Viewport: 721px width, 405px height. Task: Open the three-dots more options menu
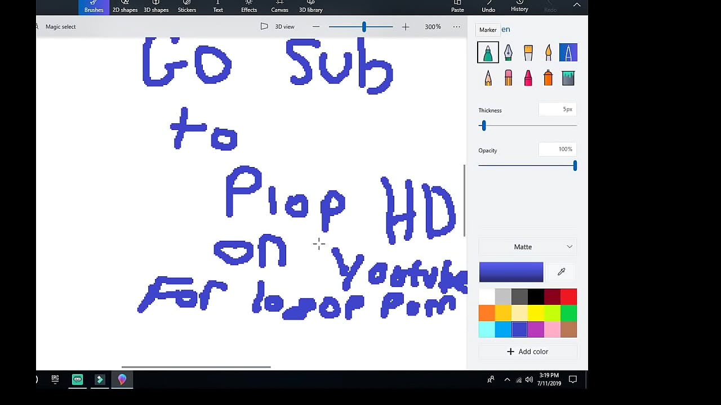point(456,26)
